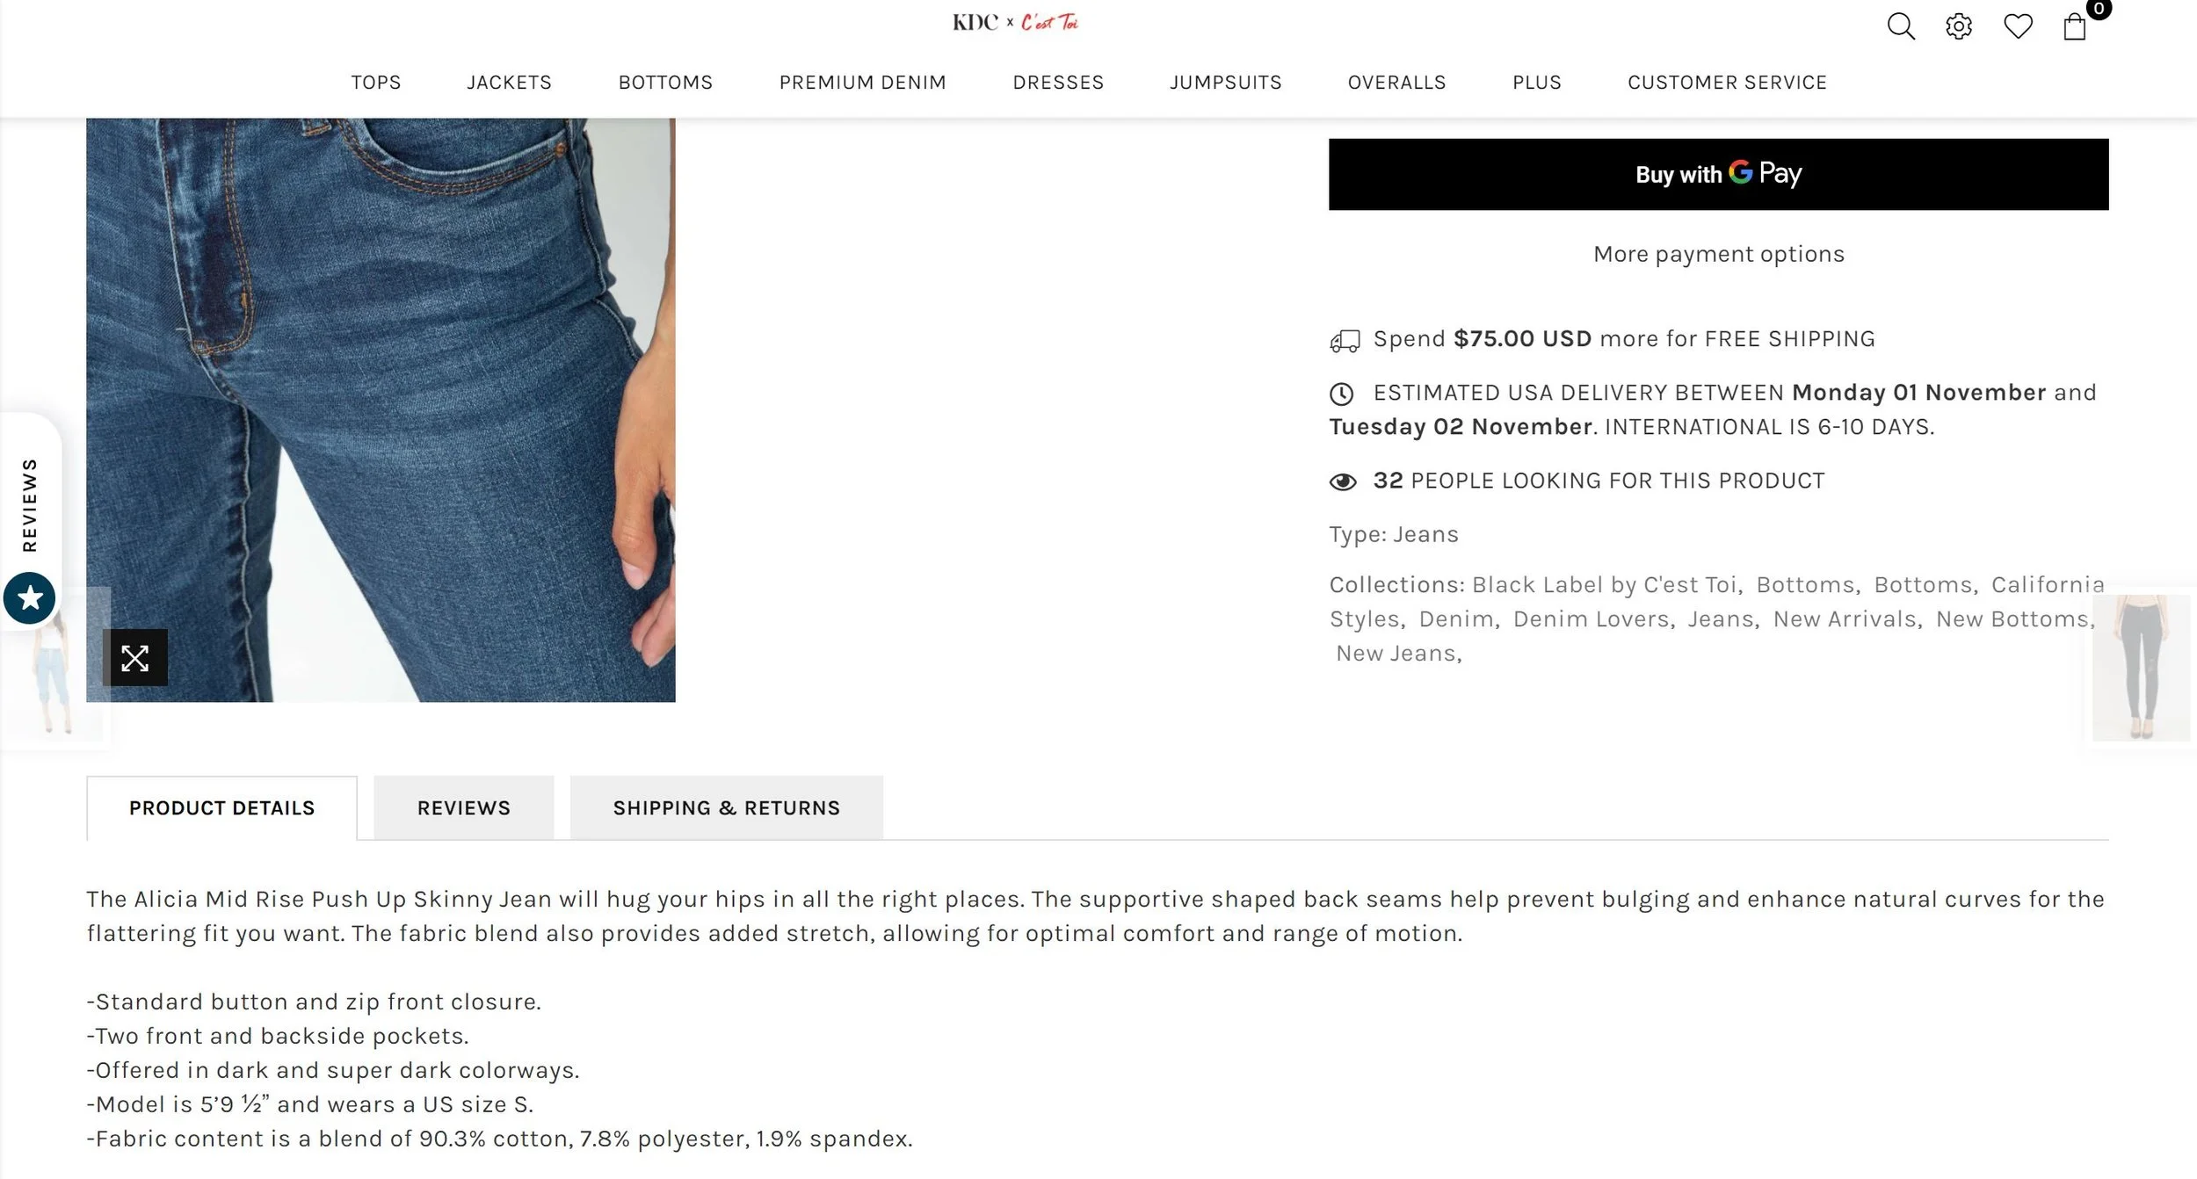Open the wishlist heart icon

click(2018, 26)
